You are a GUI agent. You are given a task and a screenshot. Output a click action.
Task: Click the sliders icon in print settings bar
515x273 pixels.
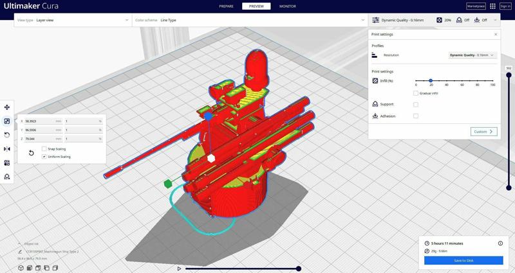coord(375,20)
